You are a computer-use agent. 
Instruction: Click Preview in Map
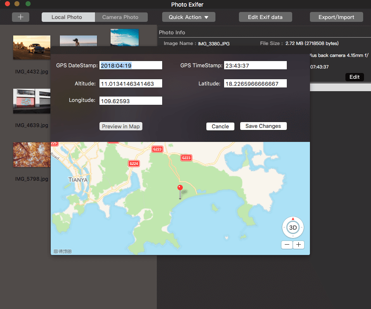[x=121, y=126]
